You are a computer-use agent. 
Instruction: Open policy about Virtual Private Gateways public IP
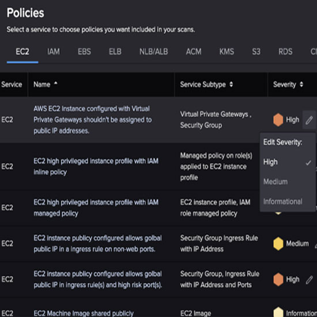click(92, 120)
